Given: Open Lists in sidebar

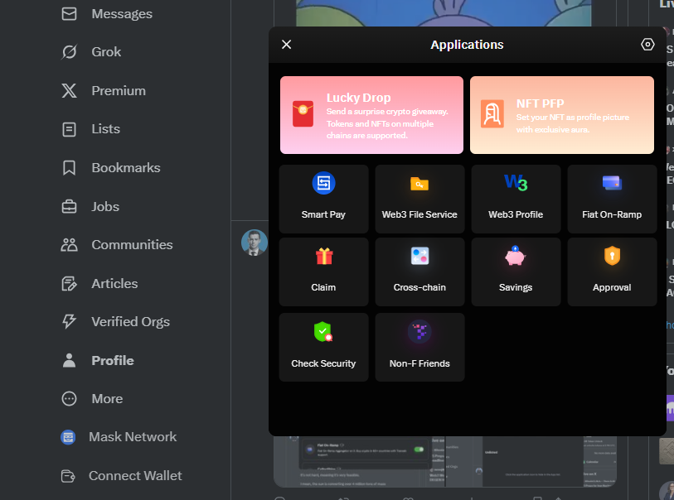Looking at the screenshot, I should point(90,129).
